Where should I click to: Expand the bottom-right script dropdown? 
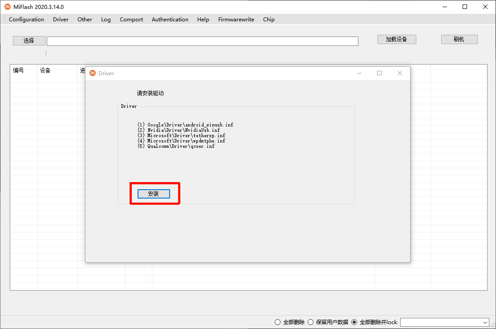(x=485, y=322)
